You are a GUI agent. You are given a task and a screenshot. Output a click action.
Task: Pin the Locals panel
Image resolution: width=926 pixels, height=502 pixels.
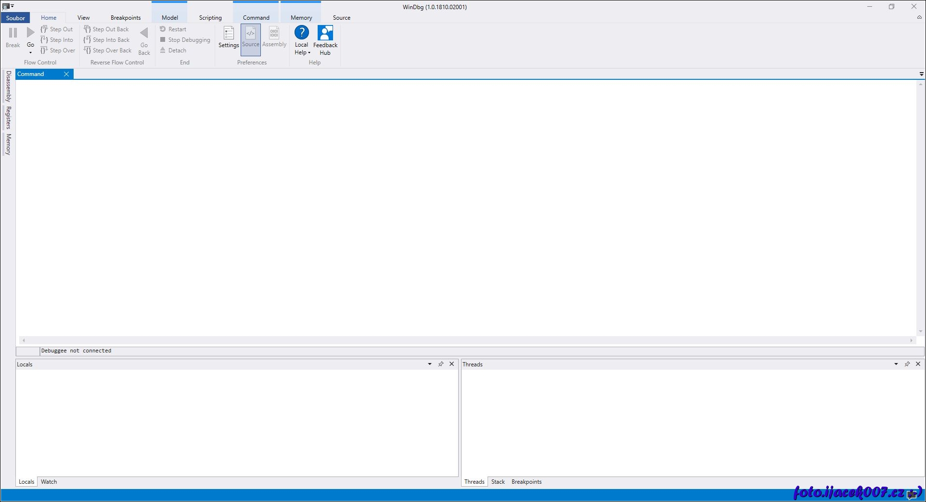click(440, 364)
